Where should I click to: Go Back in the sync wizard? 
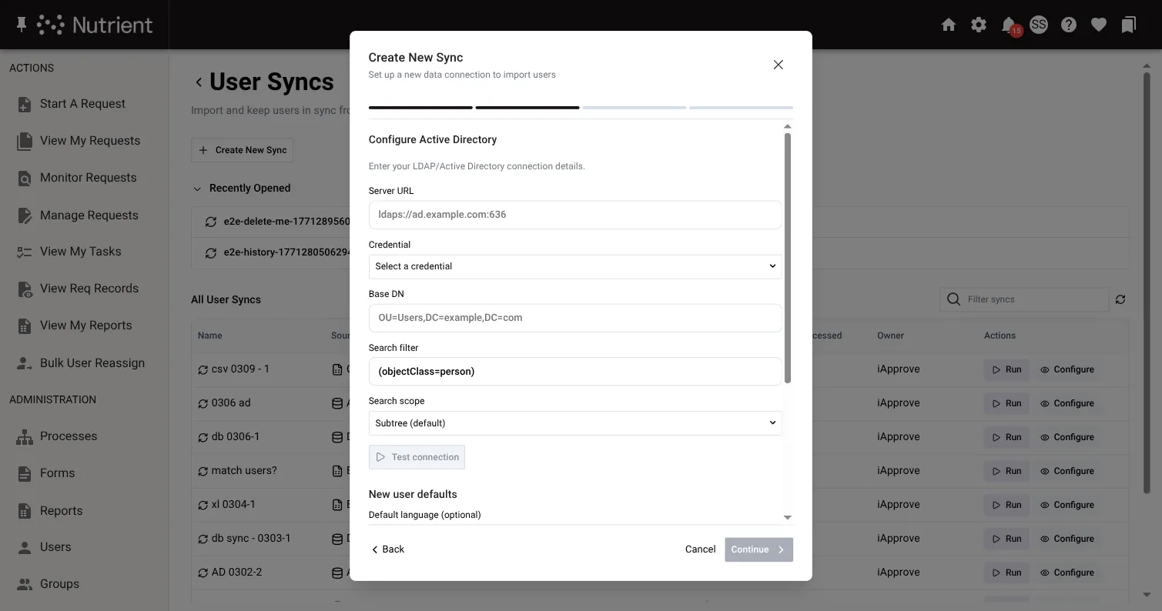pos(387,549)
